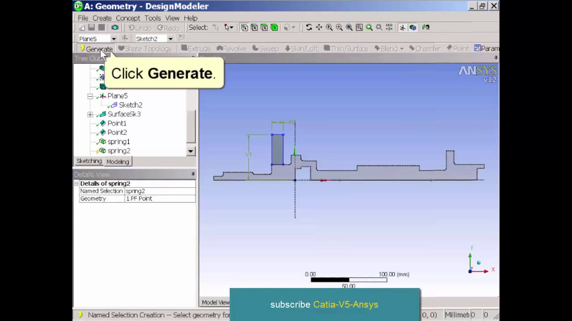The height and width of the screenshot is (321, 572).
Task: Click the Chamfer button
Action: click(x=425, y=49)
